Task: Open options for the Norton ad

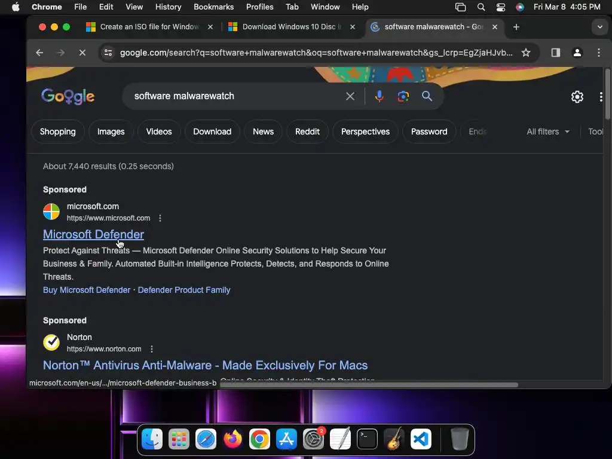Action: pos(151,349)
